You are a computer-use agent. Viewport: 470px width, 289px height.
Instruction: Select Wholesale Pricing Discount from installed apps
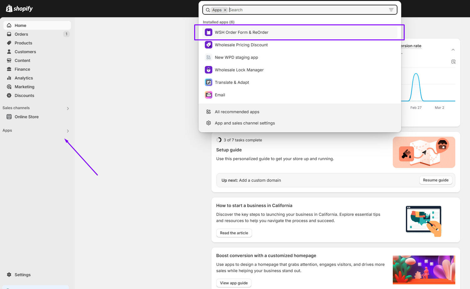coord(300,45)
